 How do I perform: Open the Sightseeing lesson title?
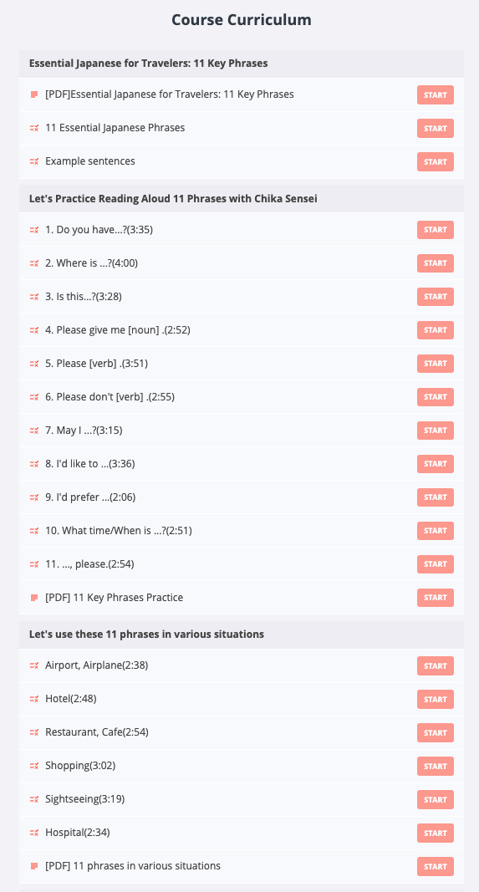[84, 799]
